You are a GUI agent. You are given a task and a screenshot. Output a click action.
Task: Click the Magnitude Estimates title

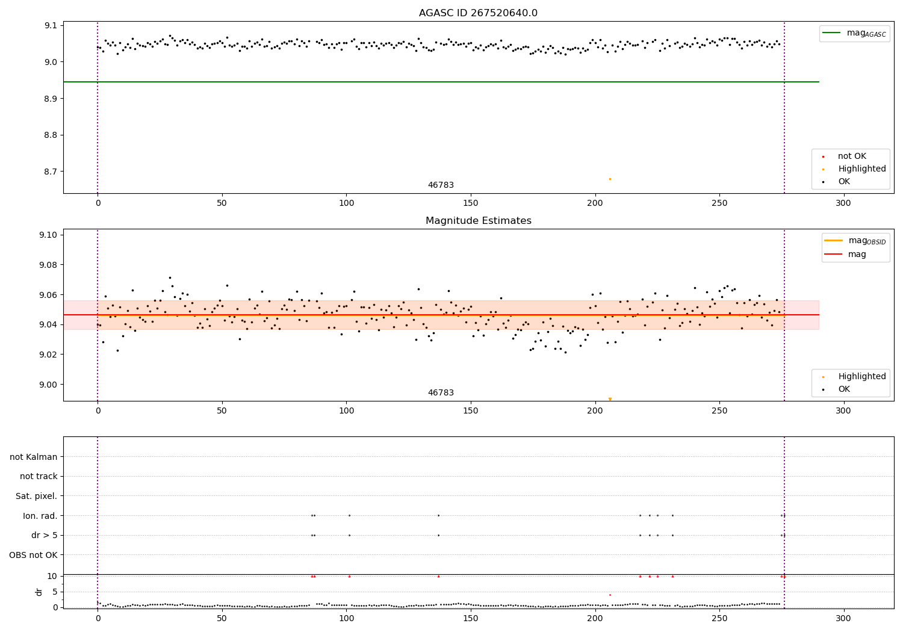pyautogui.click(x=479, y=221)
